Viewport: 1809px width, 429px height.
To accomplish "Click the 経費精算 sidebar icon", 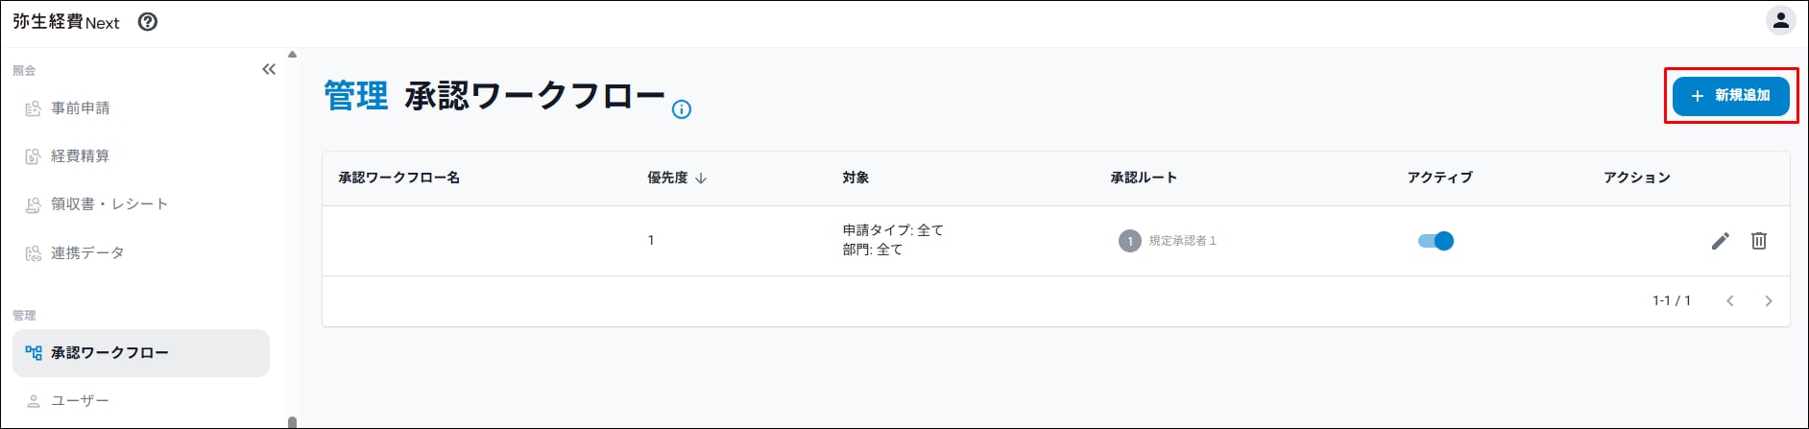I will 33,156.
